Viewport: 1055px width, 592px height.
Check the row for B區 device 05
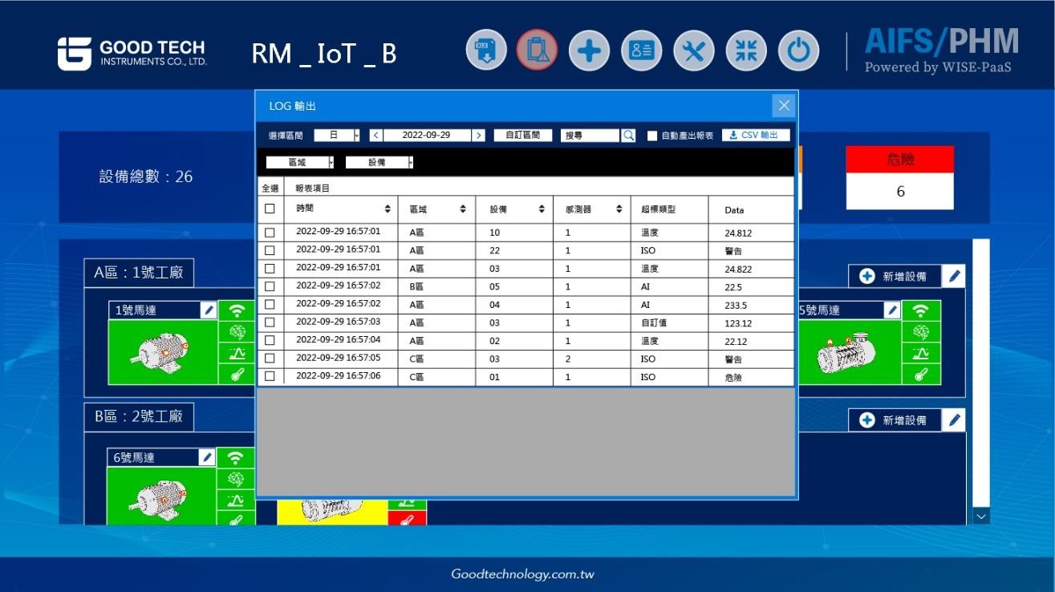270,286
